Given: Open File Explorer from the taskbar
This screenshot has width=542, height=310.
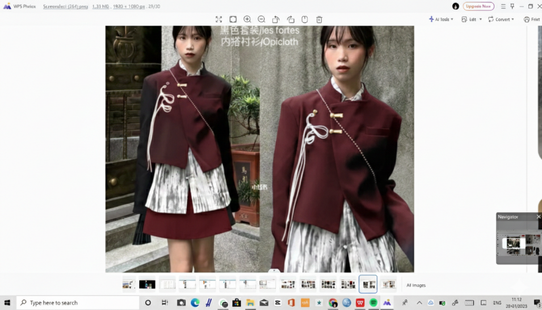Looking at the screenshot, I should tap(250, 303).
